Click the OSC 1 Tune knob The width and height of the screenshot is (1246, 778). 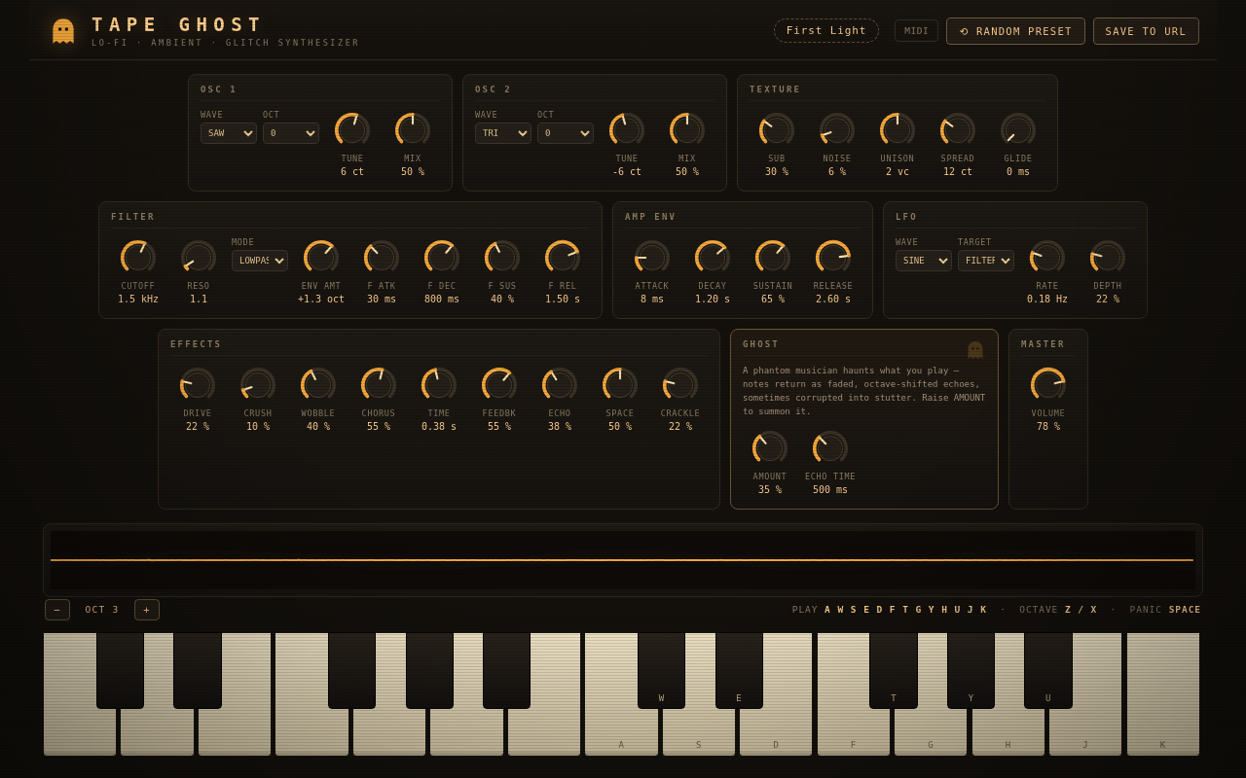click(352, 130)
